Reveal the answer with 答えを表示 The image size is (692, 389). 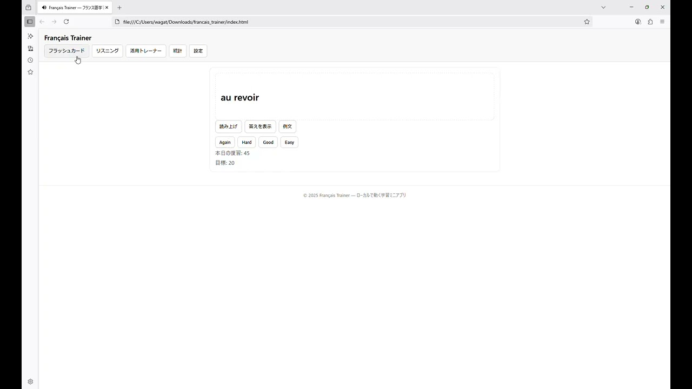[x=260, y=126]
